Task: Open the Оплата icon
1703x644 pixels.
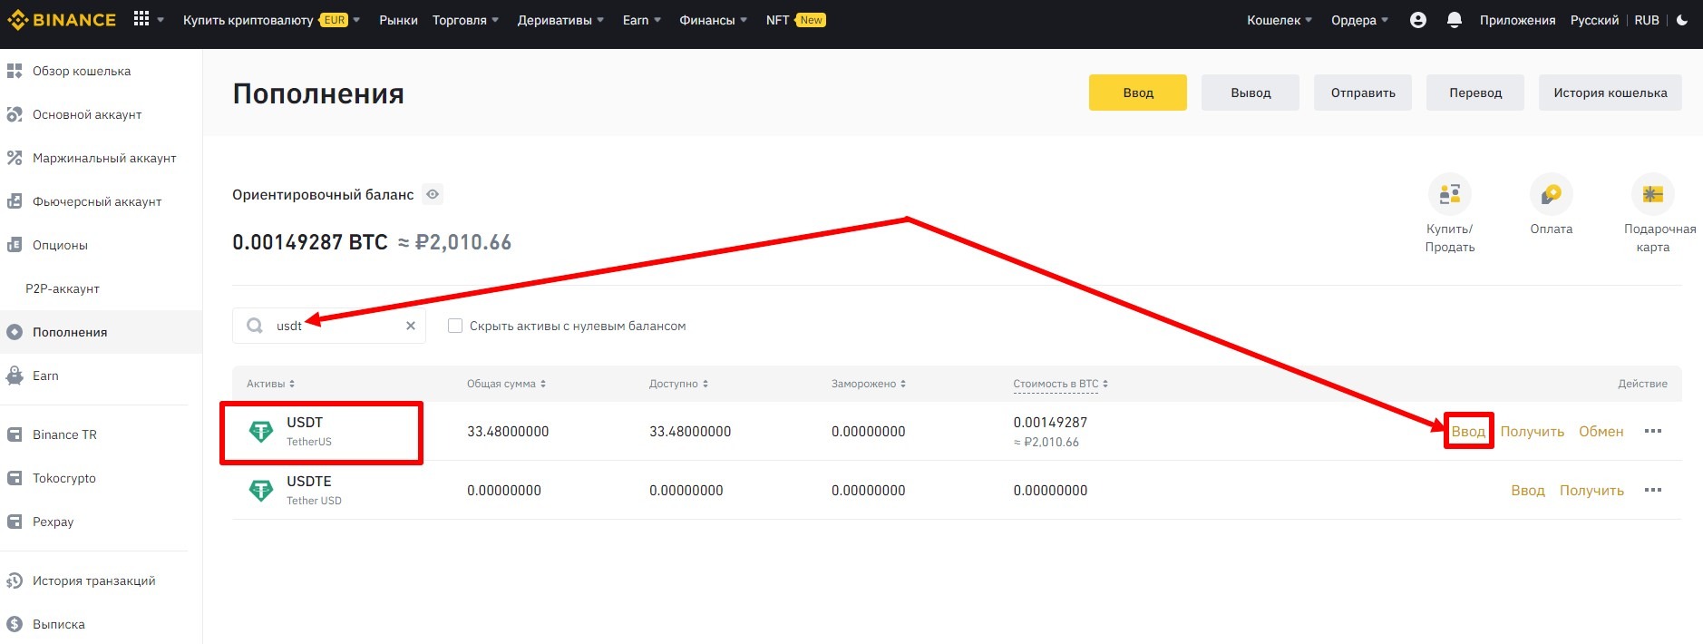Action: coord(1551,194)
